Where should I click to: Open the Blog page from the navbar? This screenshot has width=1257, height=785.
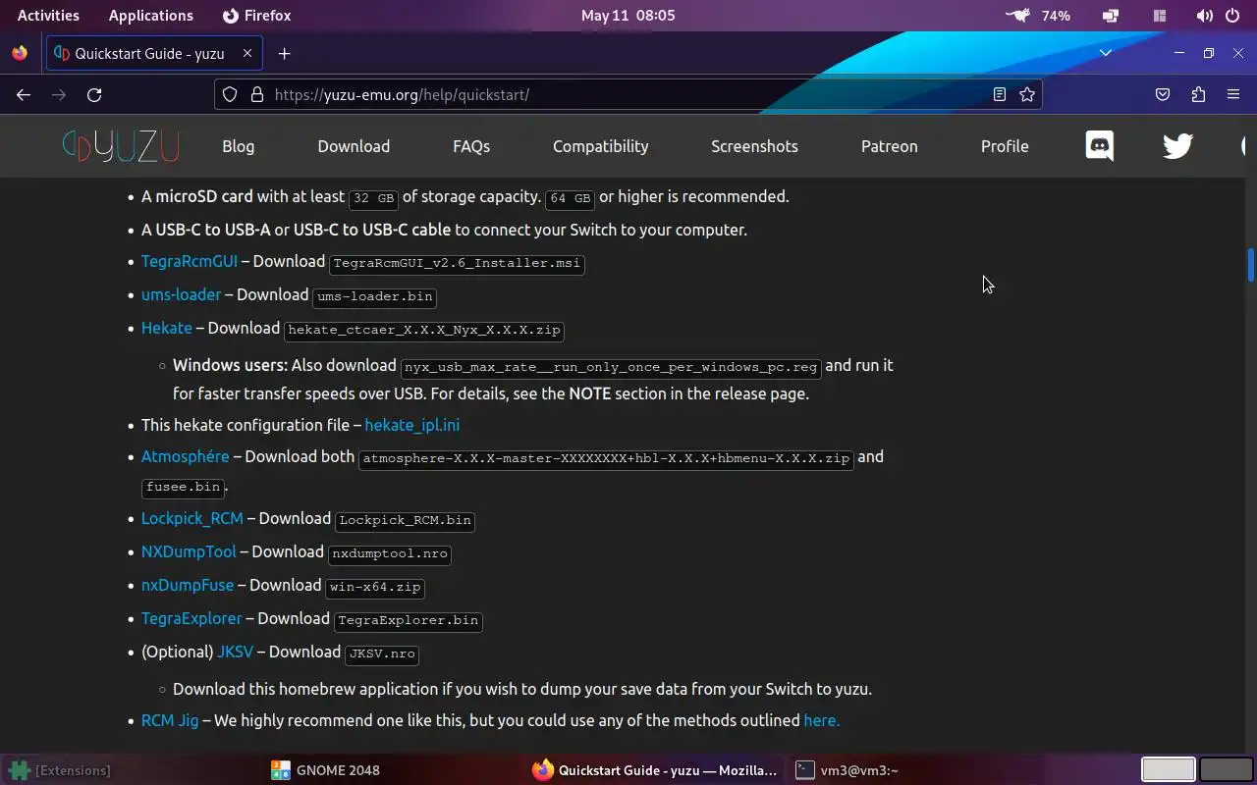(x=238, y=146)
